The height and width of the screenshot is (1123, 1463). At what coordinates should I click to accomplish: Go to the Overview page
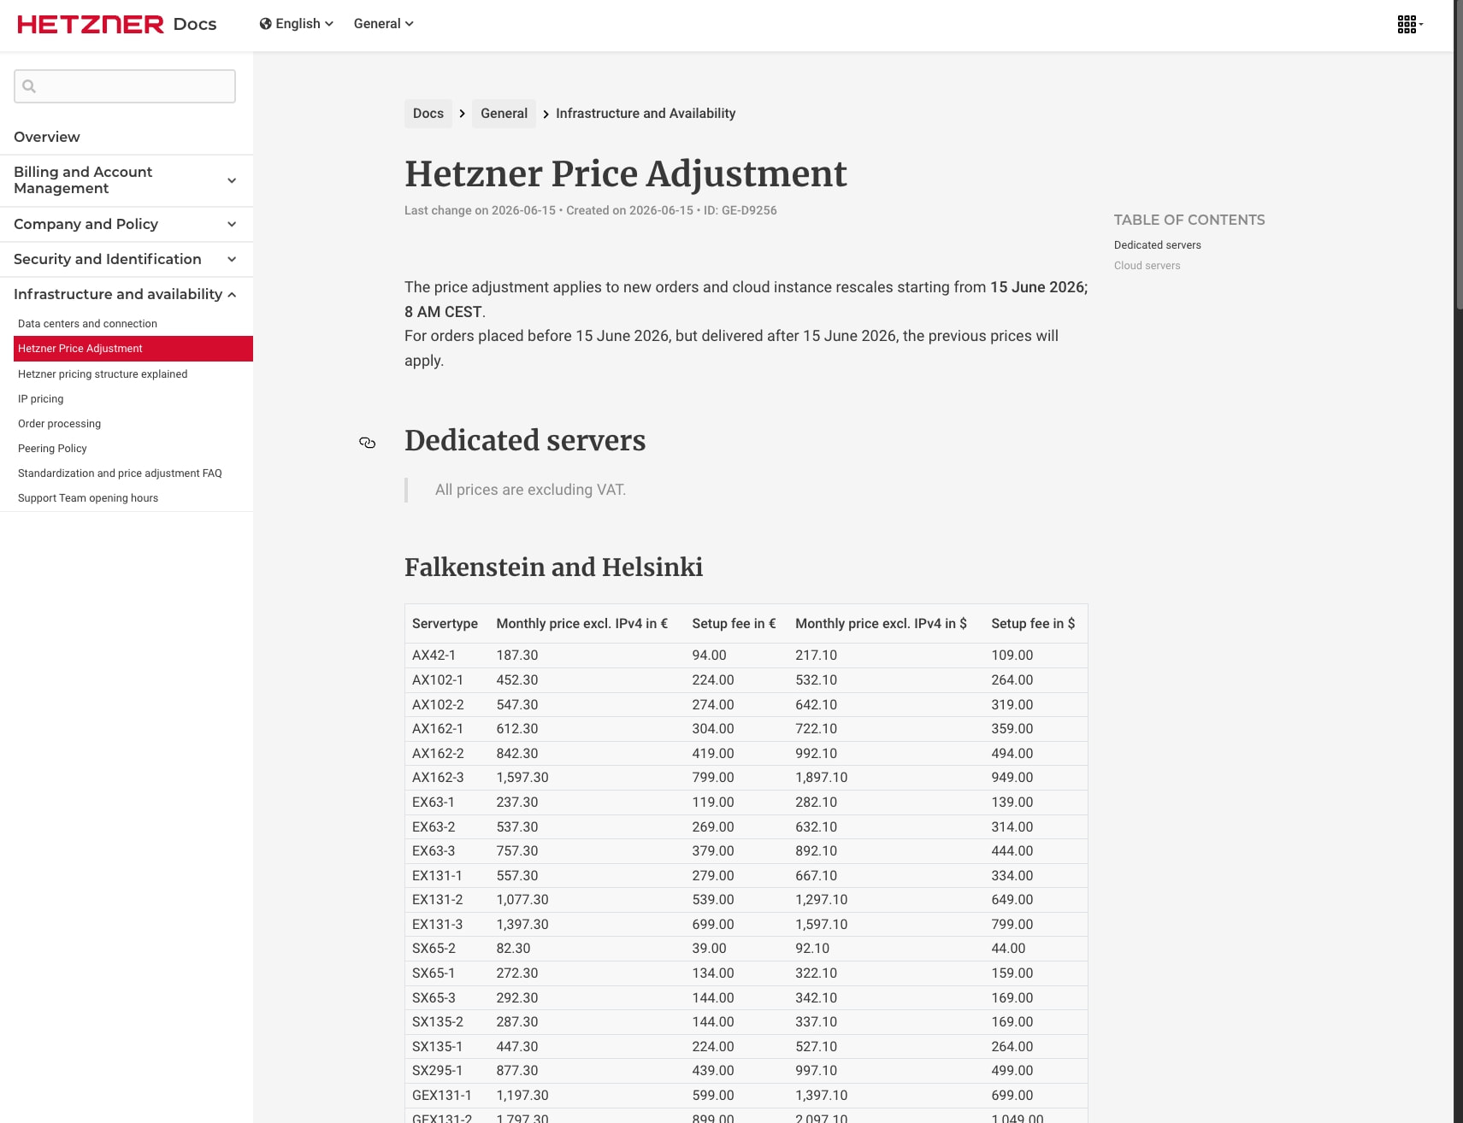tap(47, 137)
